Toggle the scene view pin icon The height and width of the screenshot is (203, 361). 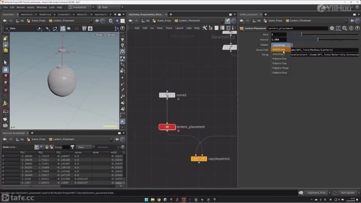coord(97,21)
